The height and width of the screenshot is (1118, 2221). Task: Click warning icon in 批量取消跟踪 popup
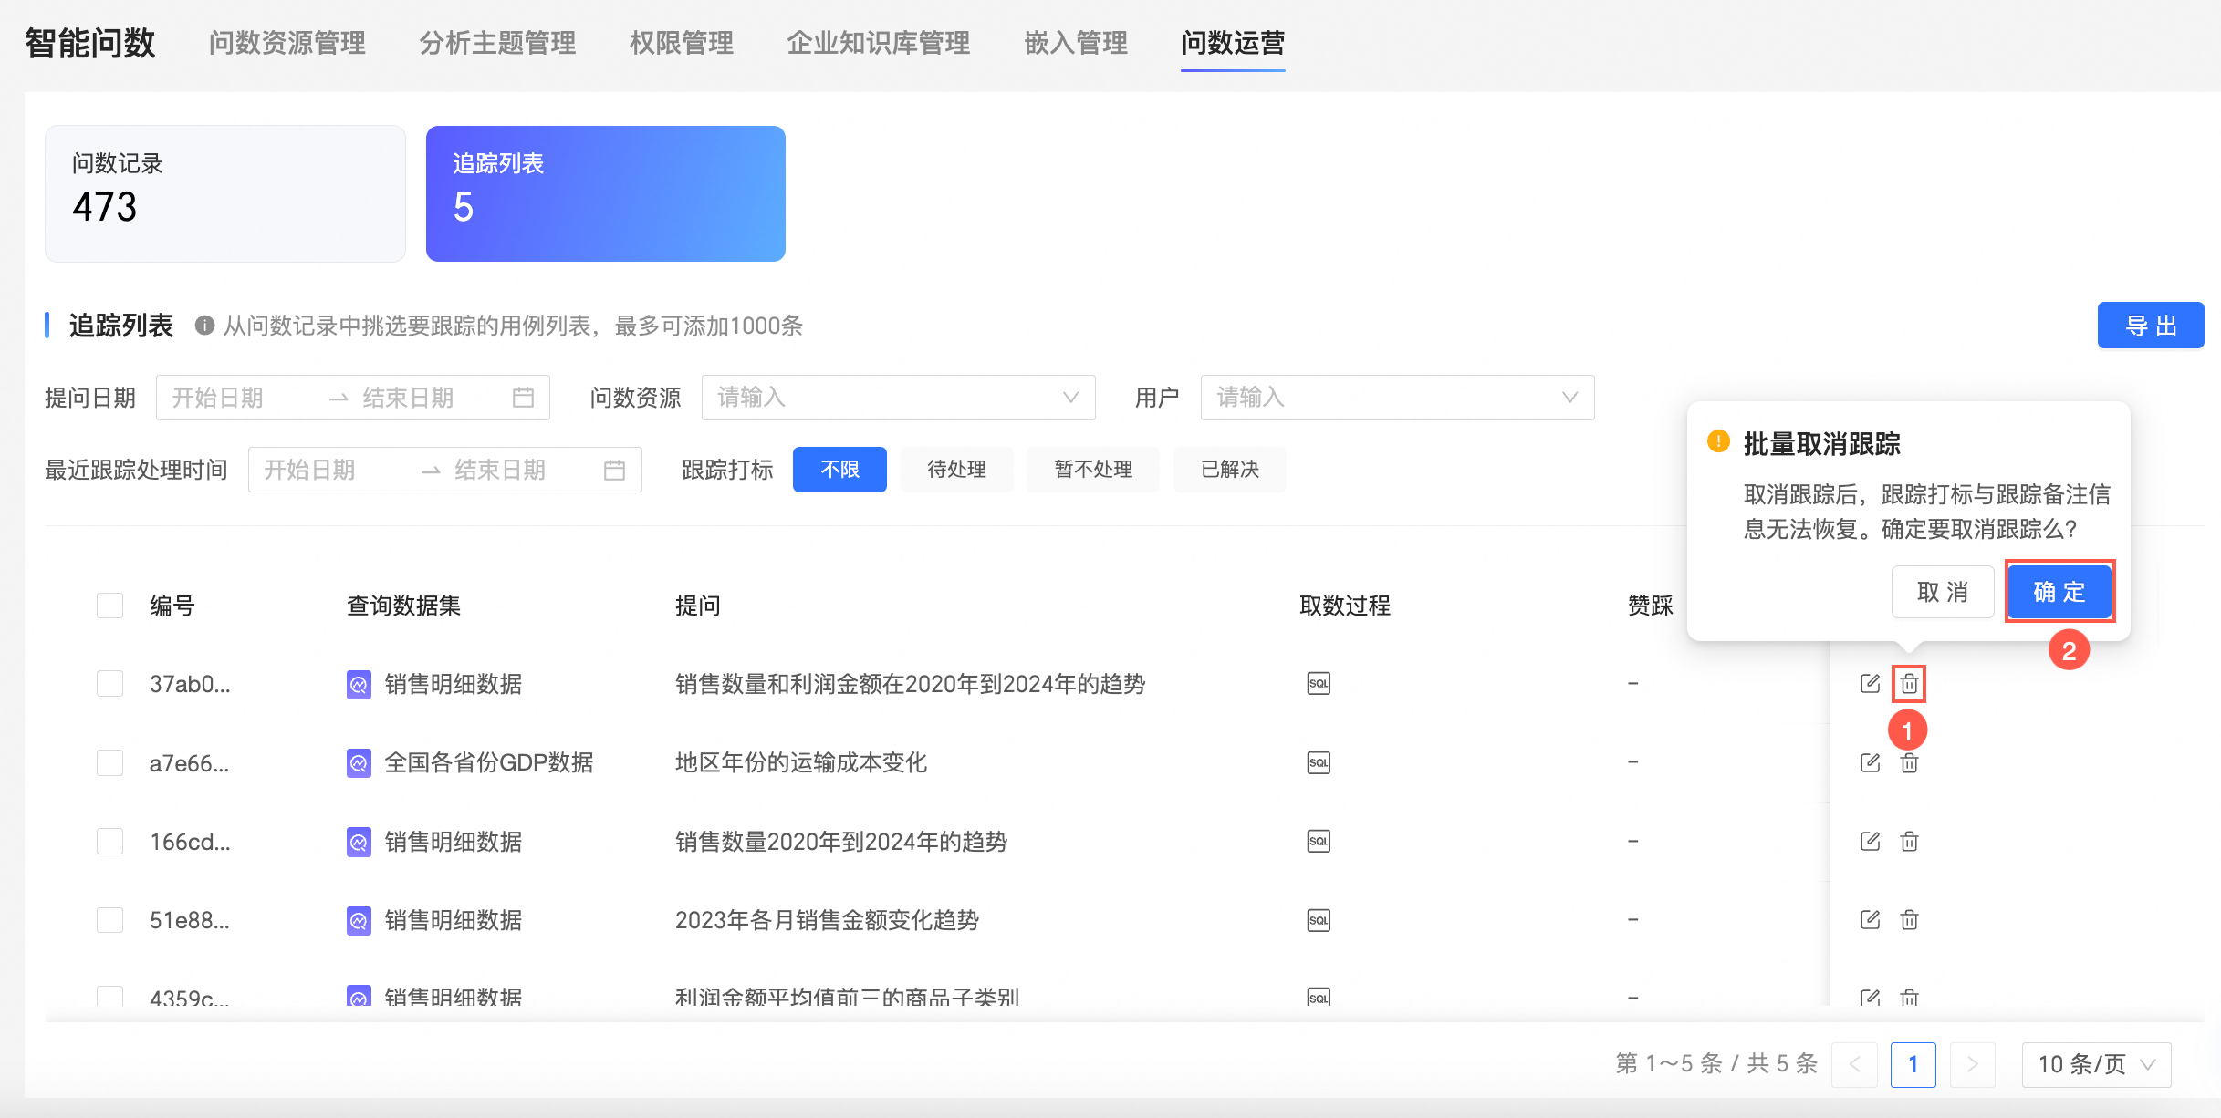pyautogui.click(x=1718, y=442)
